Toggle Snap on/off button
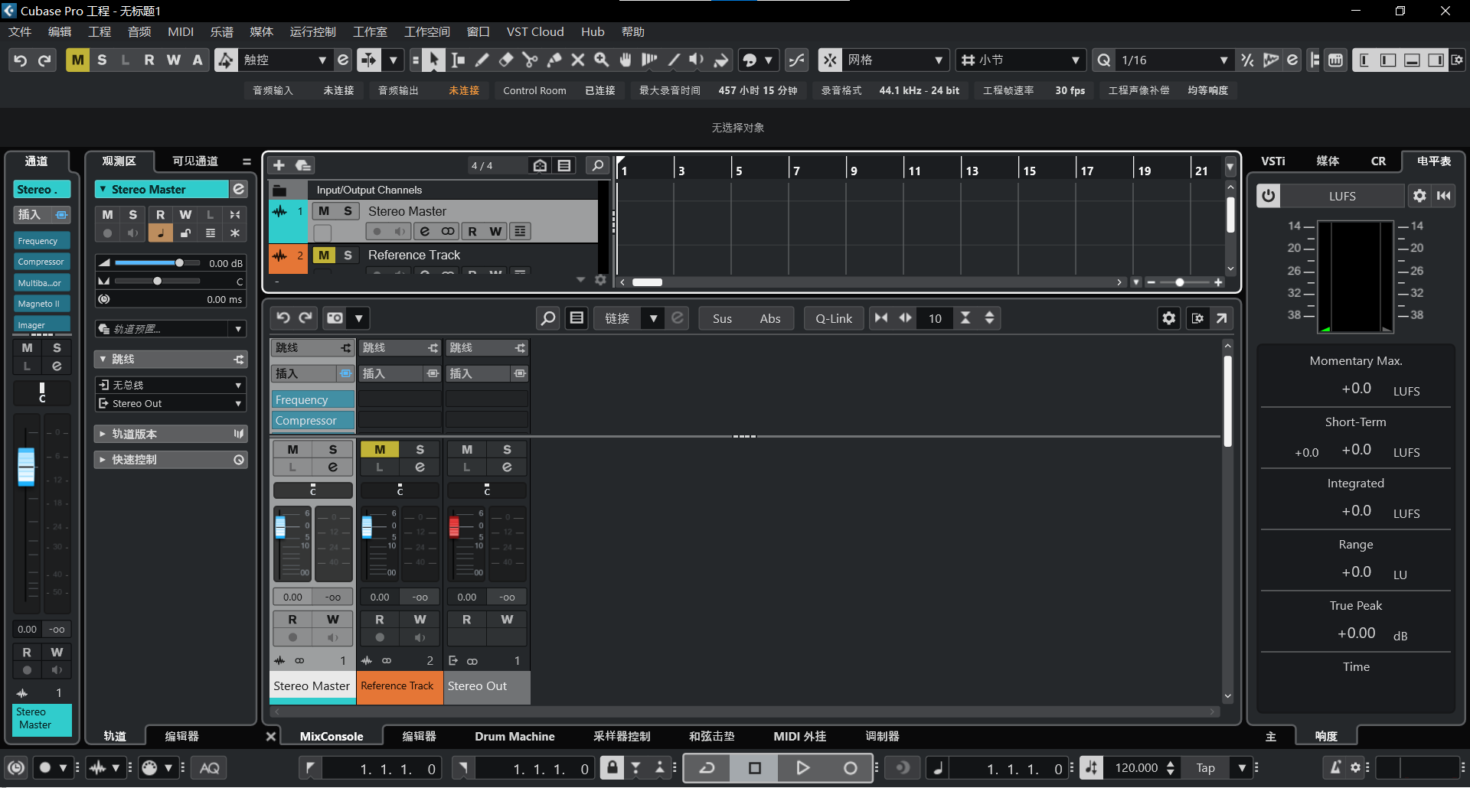Image resolution: width=1470 pixels, height=788 pixels. [x=830, y=60]
